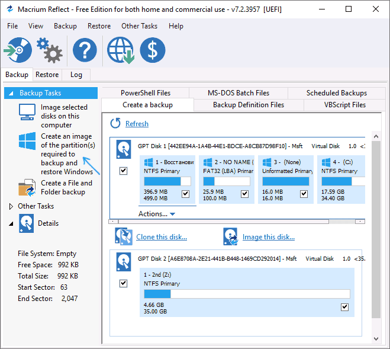Uncheck the 2nd (Z:) partition checkbox
The width and height of the screenshot is (390, 349).
(345, 307)
